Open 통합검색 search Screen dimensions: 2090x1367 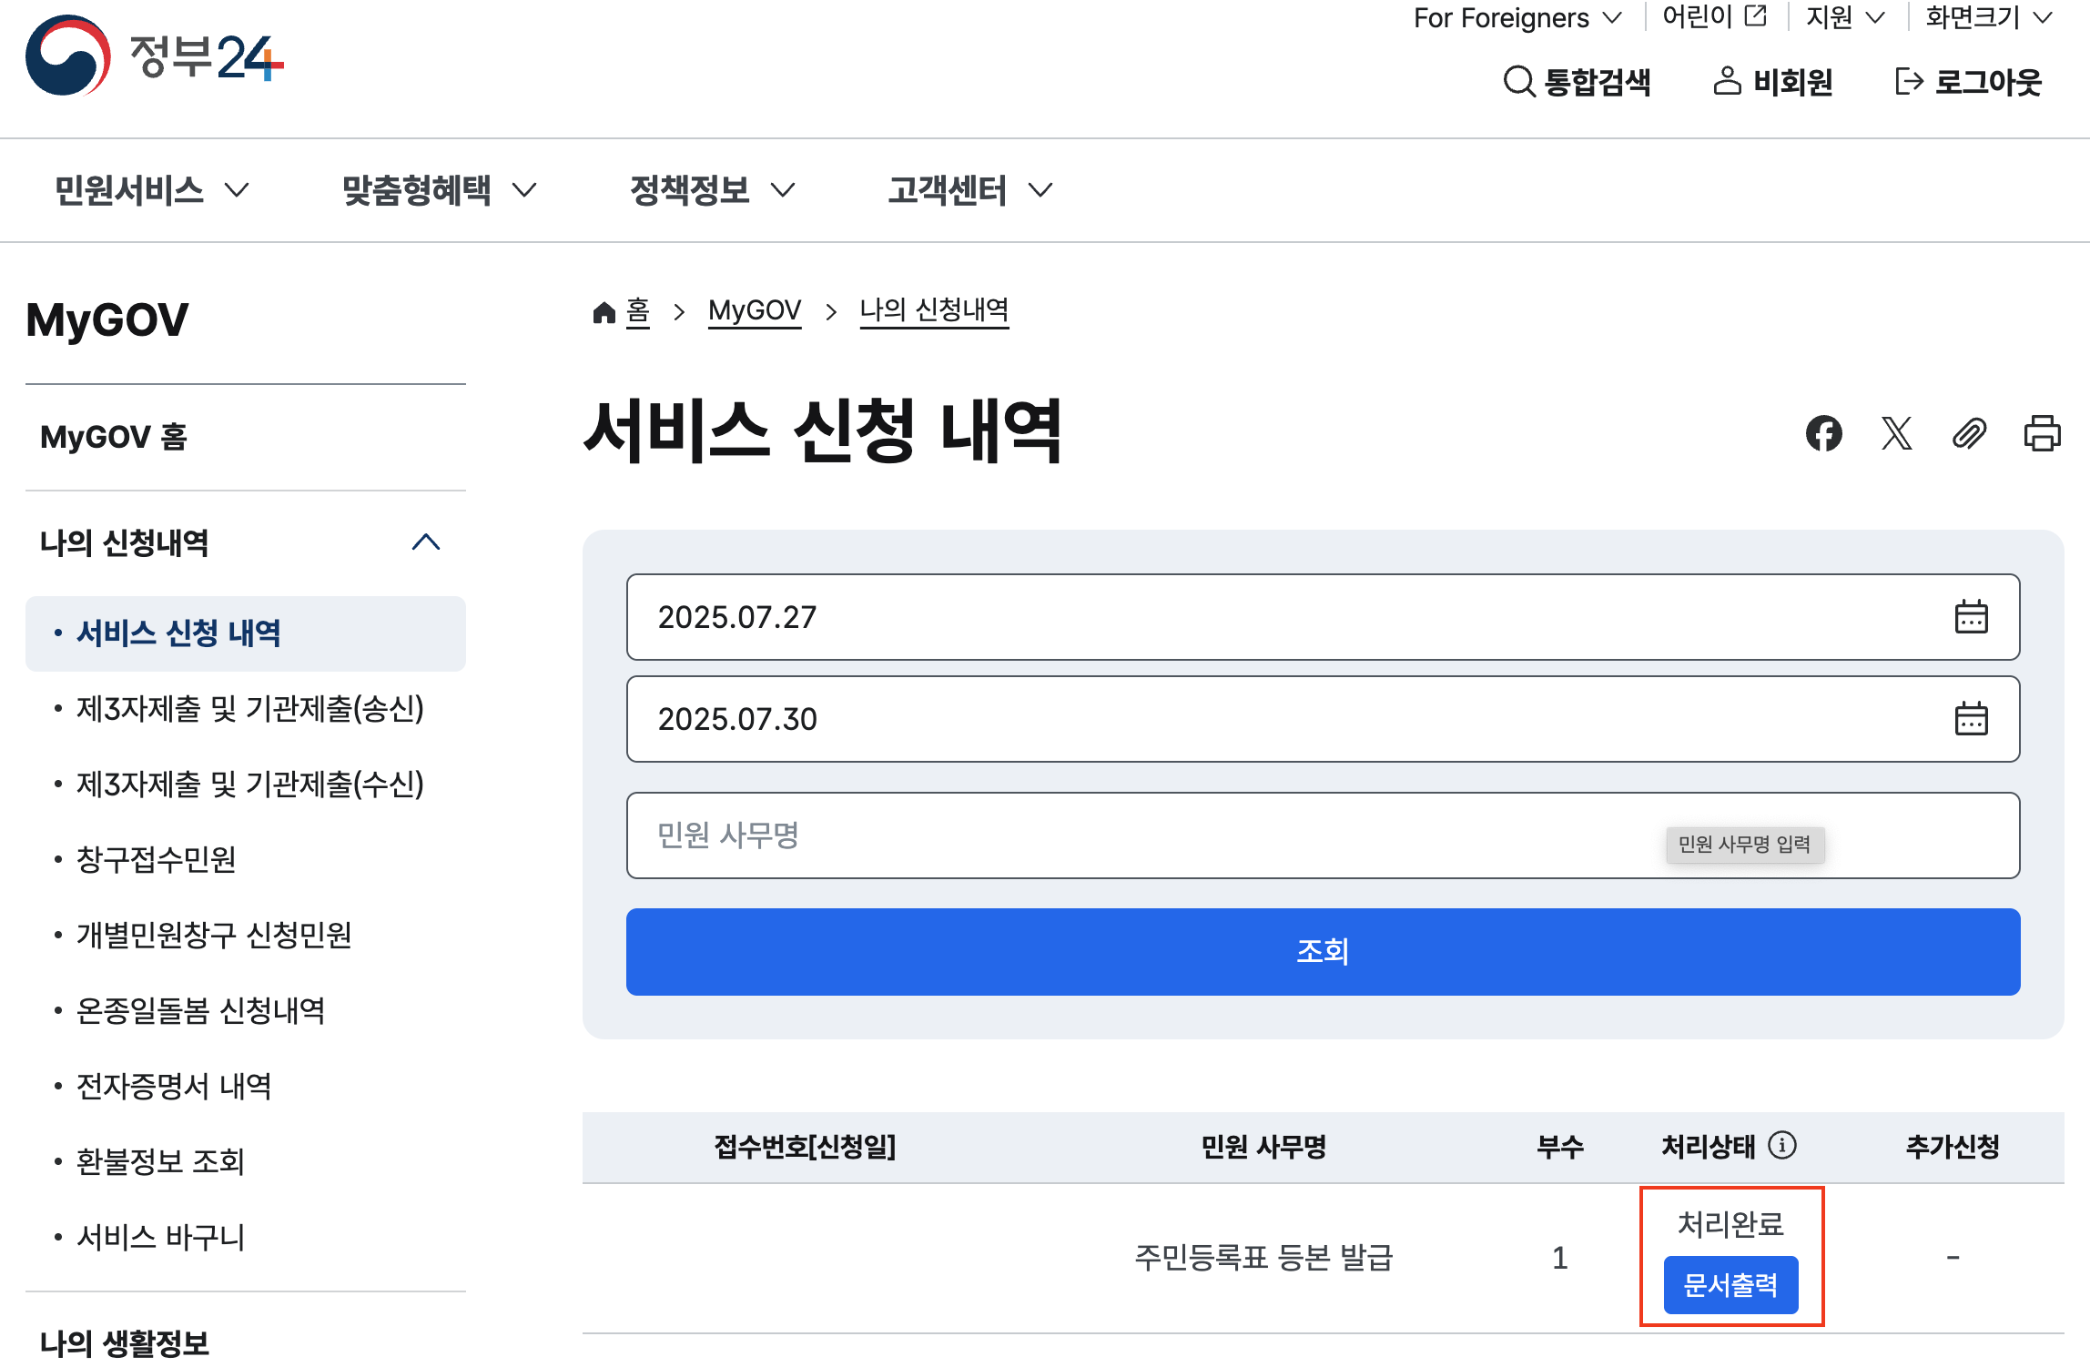(1577, 82)
